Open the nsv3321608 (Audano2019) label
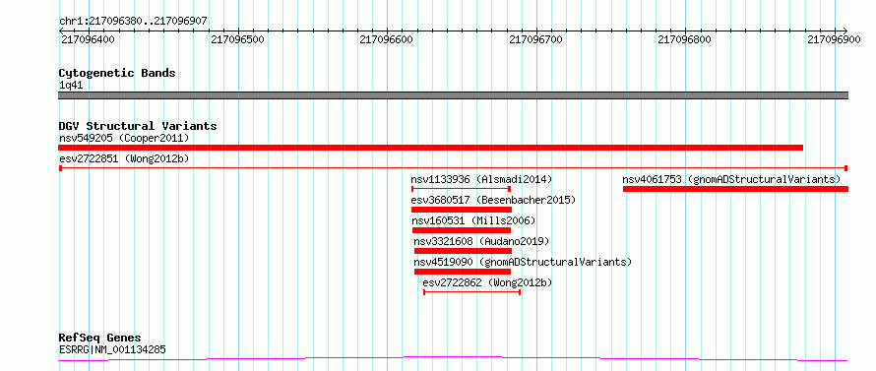The height and width of the screenshot is (371, 876). pyautogui.click(x=481, y=241)
